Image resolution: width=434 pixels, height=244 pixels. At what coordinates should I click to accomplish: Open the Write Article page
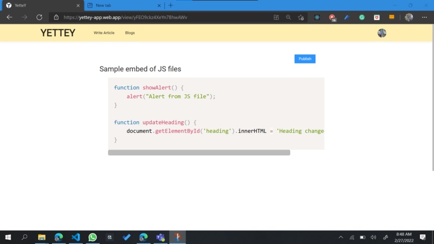click(x=104, y=33)
